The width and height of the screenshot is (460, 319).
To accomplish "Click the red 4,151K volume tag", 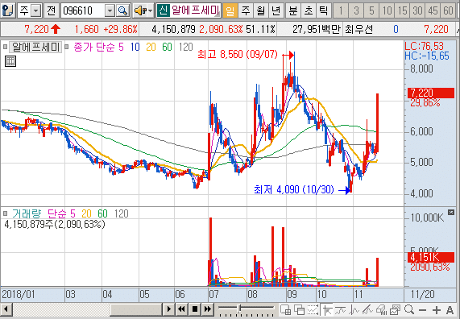I will tap(431, 257).
